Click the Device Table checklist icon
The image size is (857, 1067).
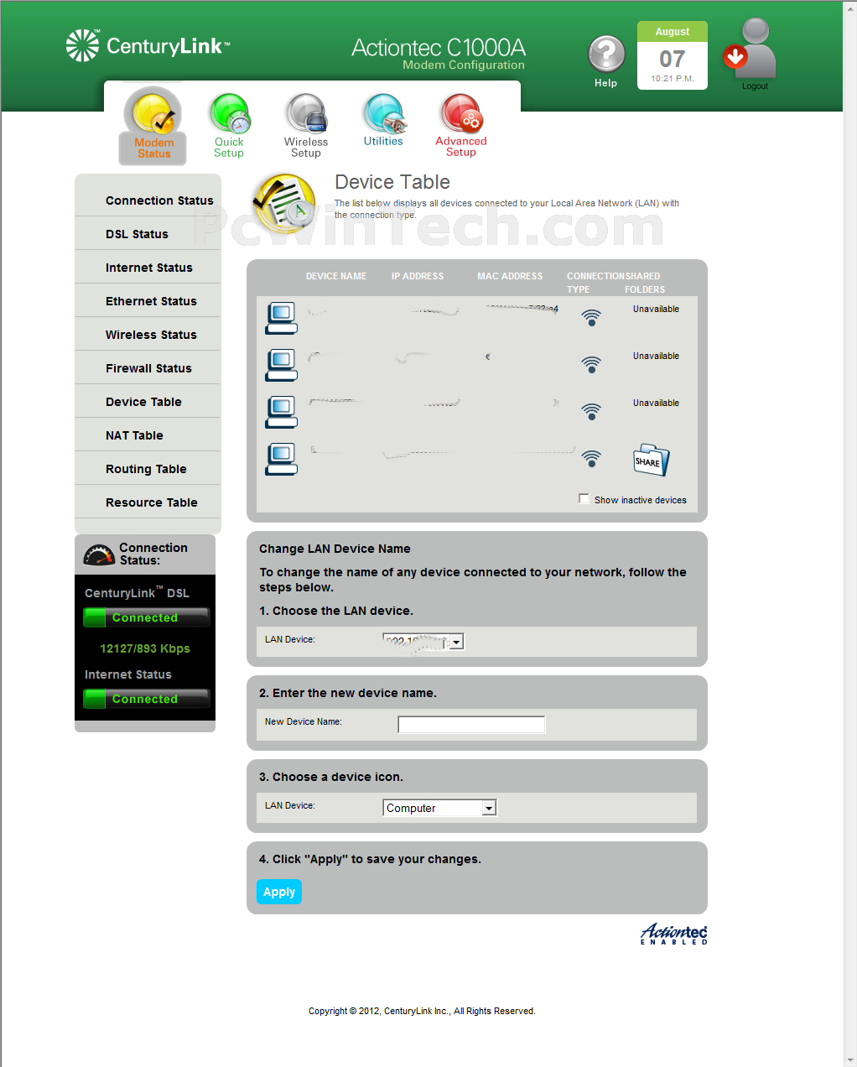[285, 204]
